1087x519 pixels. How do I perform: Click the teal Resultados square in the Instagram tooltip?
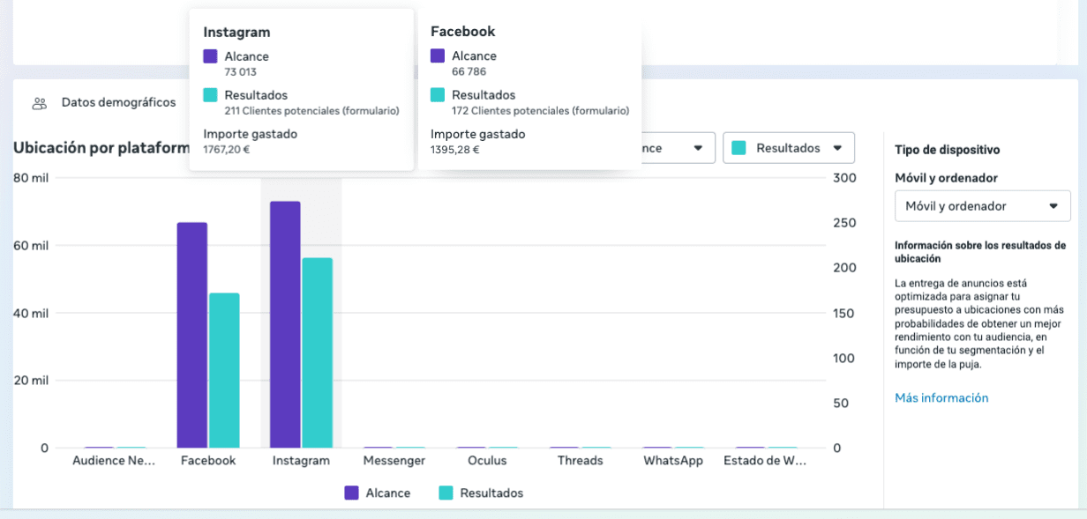[x=210, y=95]
